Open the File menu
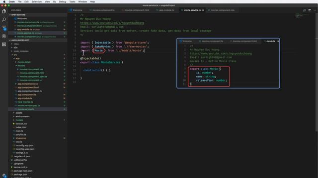Screen dimensions: 318x178 [19, 1]
